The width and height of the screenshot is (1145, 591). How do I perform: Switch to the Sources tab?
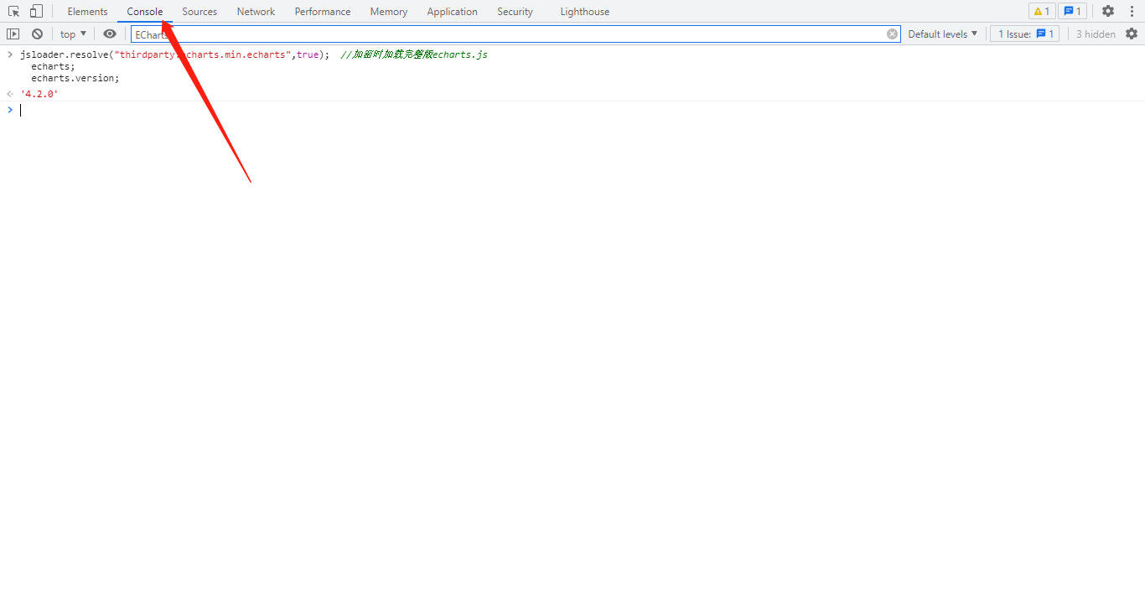click(199, 12)
